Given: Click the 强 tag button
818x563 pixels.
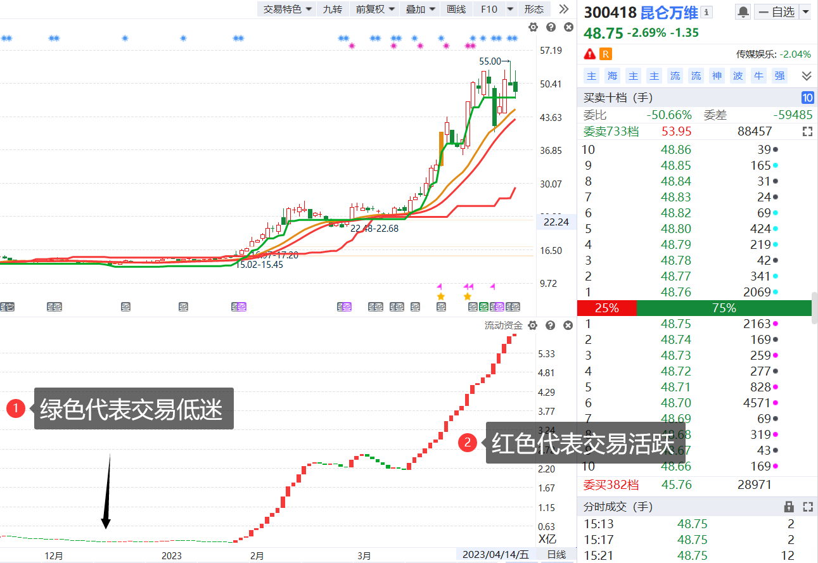Looking at the screenshot, I should (x=779, y=76).
